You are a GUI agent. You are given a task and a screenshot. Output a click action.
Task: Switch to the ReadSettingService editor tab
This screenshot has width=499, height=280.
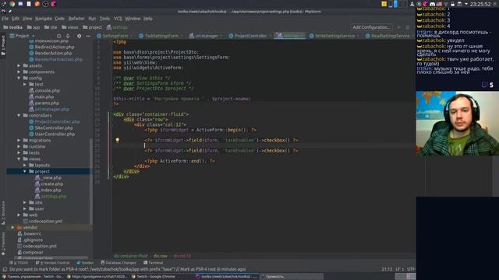pyautogui.click(x=390, y=36)
